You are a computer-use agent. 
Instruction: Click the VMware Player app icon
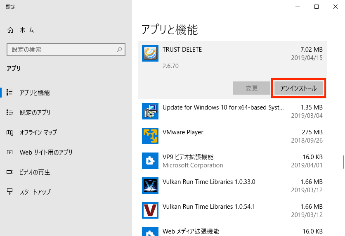[150, 136]
